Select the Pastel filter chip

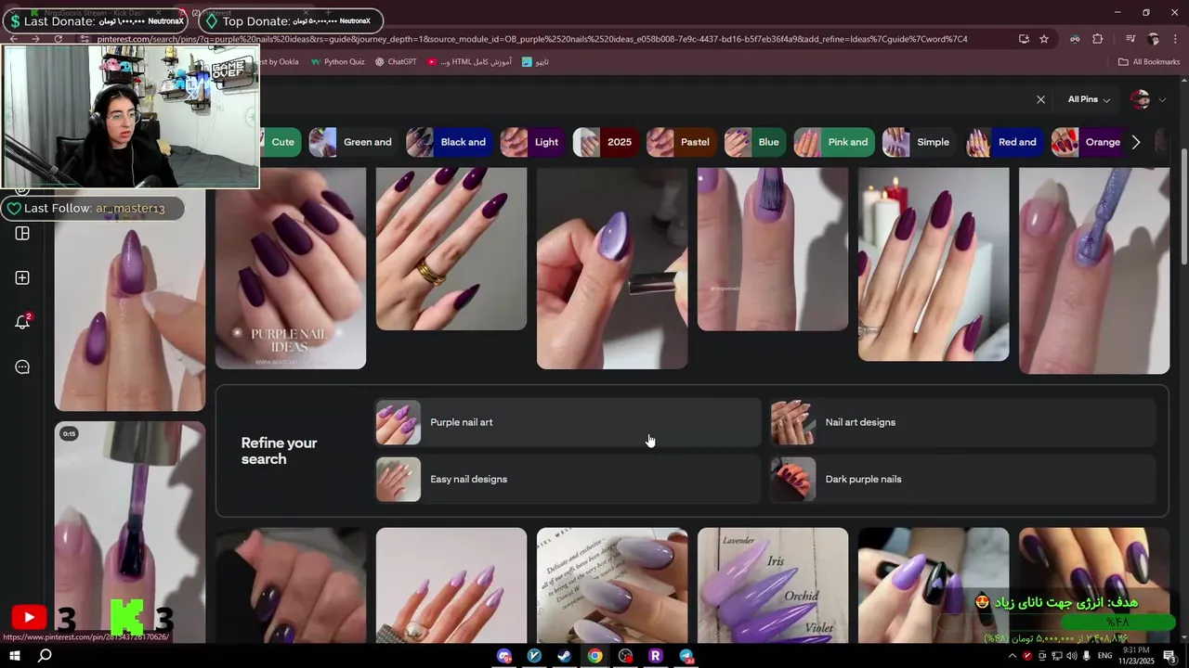click(681, 142)
